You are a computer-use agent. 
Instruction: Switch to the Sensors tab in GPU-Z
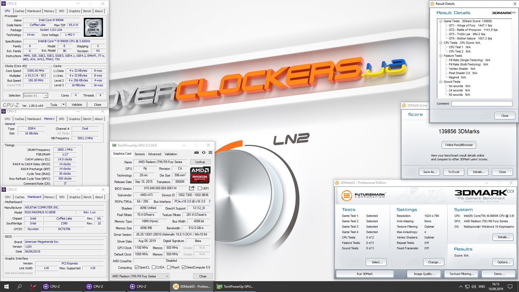tap(140, 154)
